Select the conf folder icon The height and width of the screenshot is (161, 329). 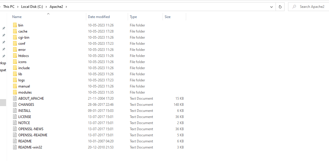[x=15, y=44]
